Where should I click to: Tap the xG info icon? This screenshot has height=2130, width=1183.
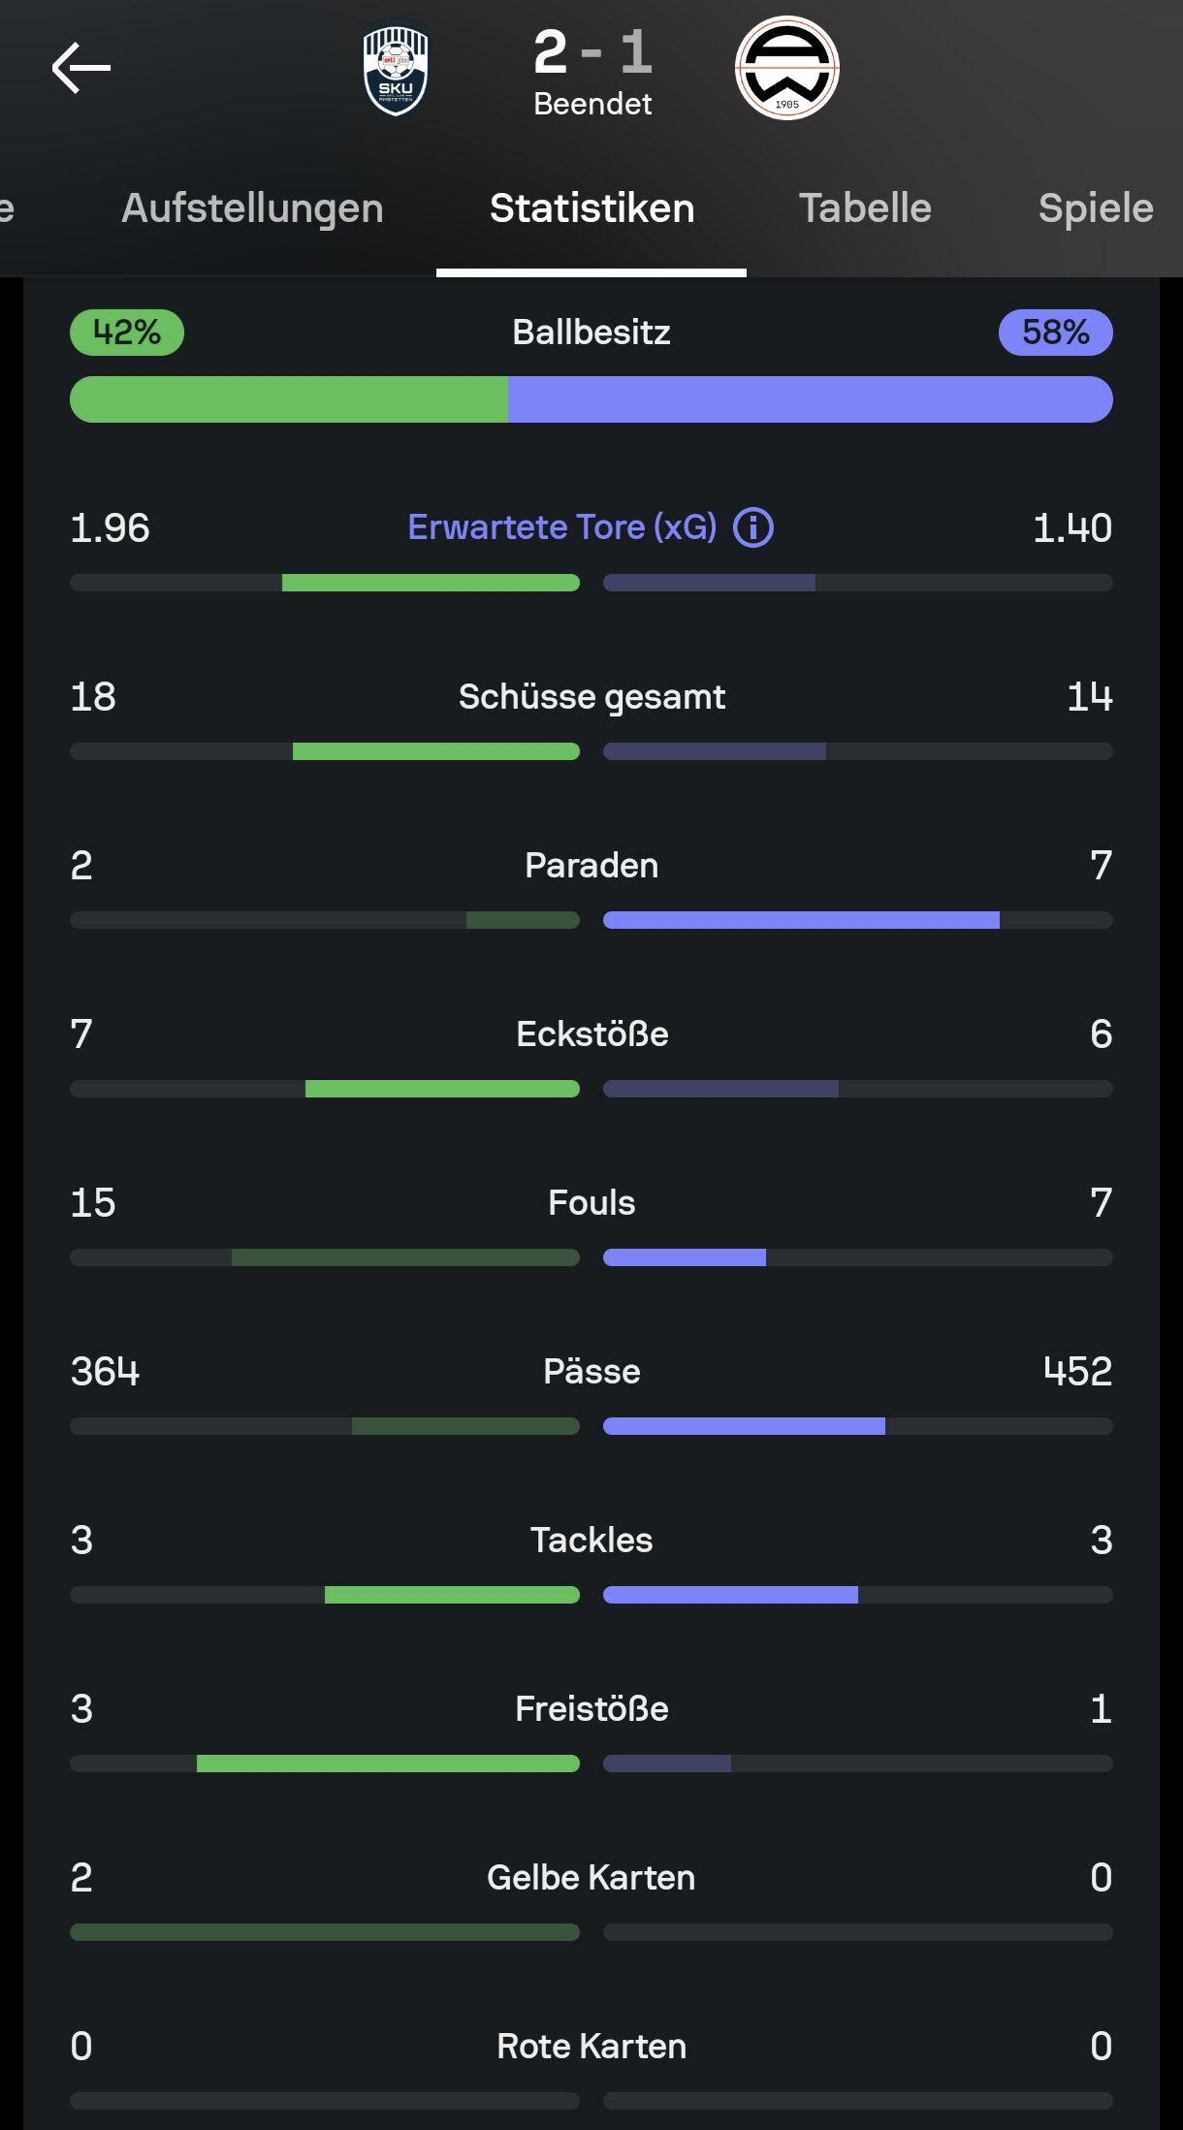753,528
